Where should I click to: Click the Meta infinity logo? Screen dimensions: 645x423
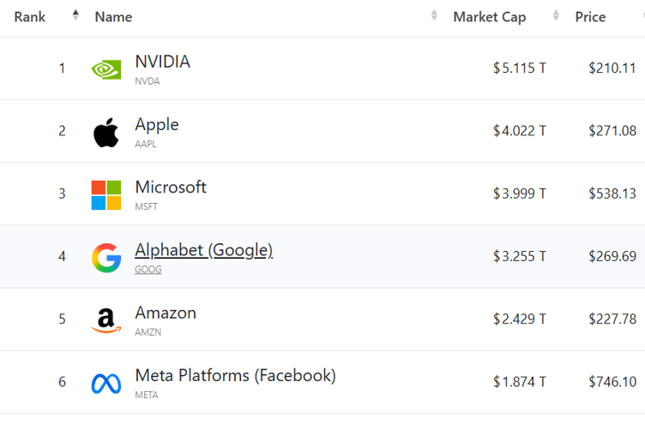click(x=106, y=383)
